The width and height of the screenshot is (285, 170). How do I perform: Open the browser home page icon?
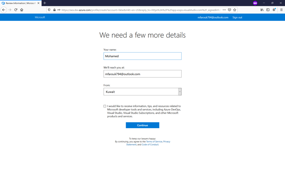click(21, 10)
